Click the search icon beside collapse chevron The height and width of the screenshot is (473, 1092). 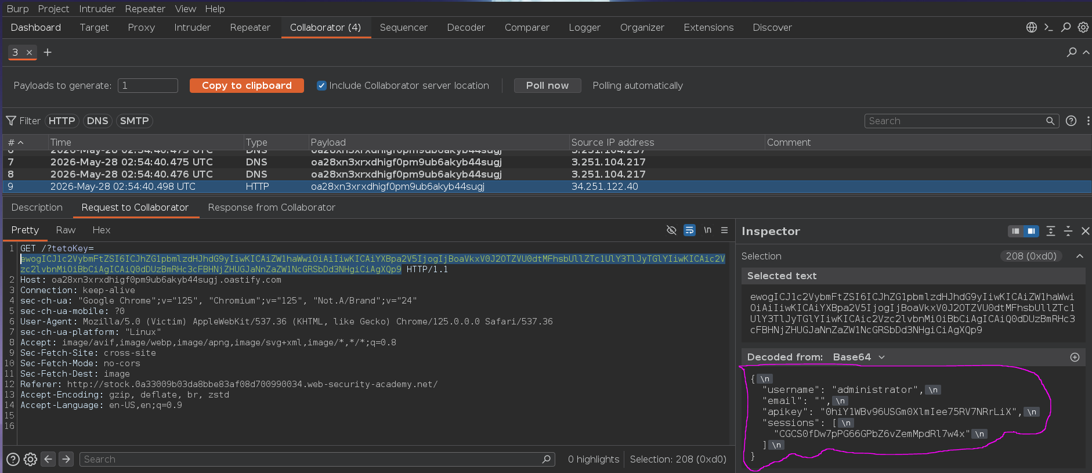tap(1072, 52)
